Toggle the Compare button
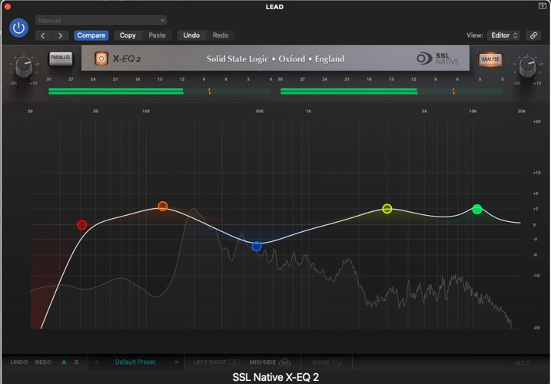The height and width of the screenshot is (384, 551). click(91, 35)
